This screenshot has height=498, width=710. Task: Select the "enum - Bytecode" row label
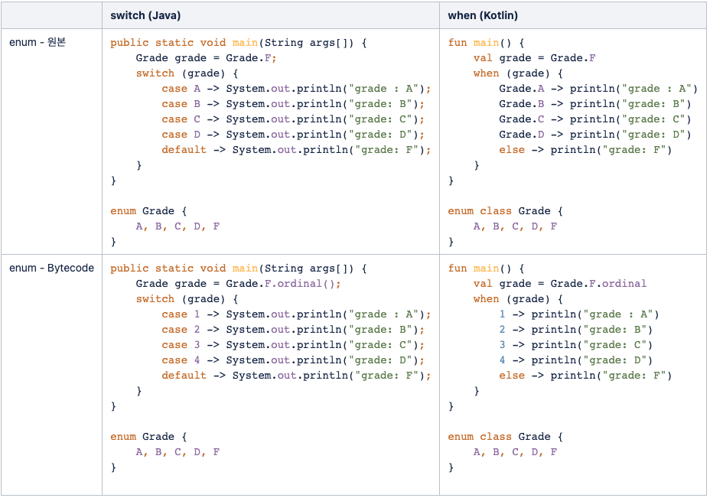(51, 268)
